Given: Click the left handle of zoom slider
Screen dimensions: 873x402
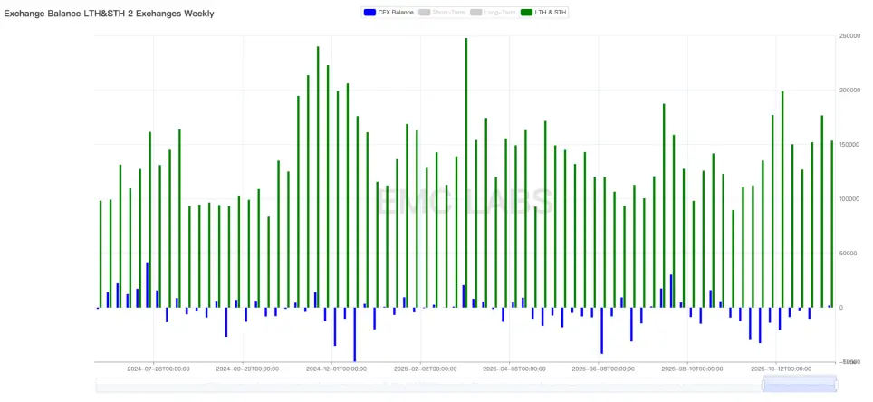Looking at the screenshot, I should click(x=763, y=385).
